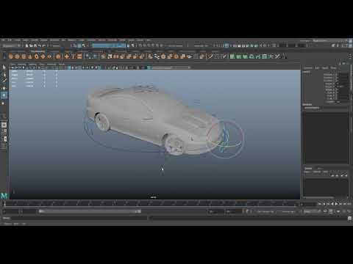Open the workspace selector dropdown
This screenshot has width=353, height=264.
click(324, 41)
